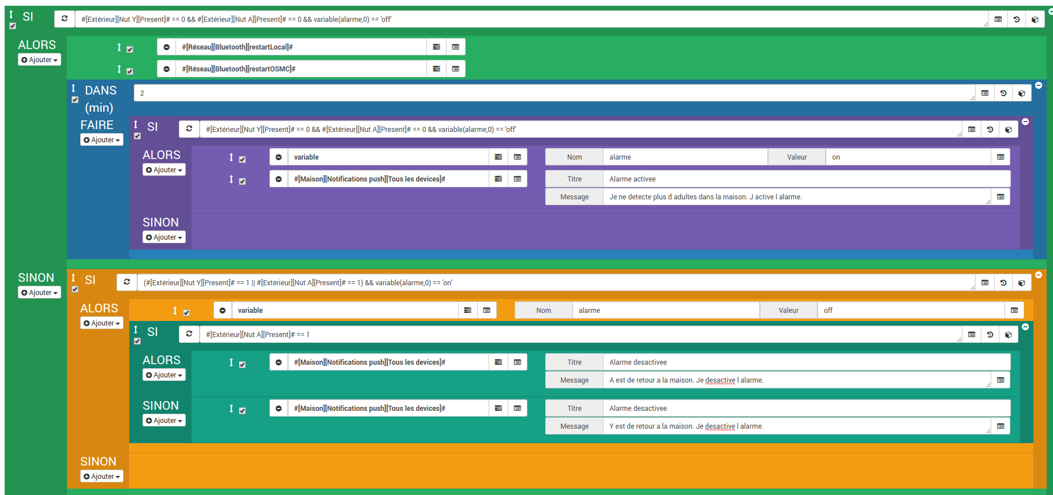Viewport: 1053px width, 495px height.
Task: Click the Valeur field containing on
Action: 908,157
